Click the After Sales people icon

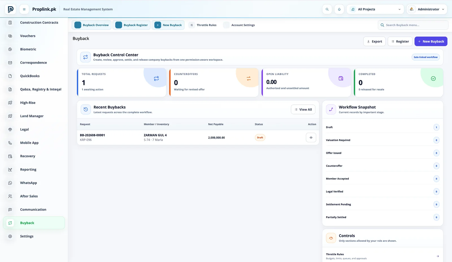10,196
